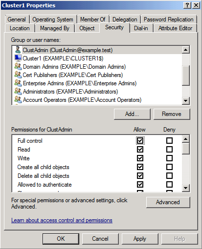The width and height of the screenshot is (202, 249).
Task: Click up arrow of group names scrollbar
Action: click(x=186, y=50)
